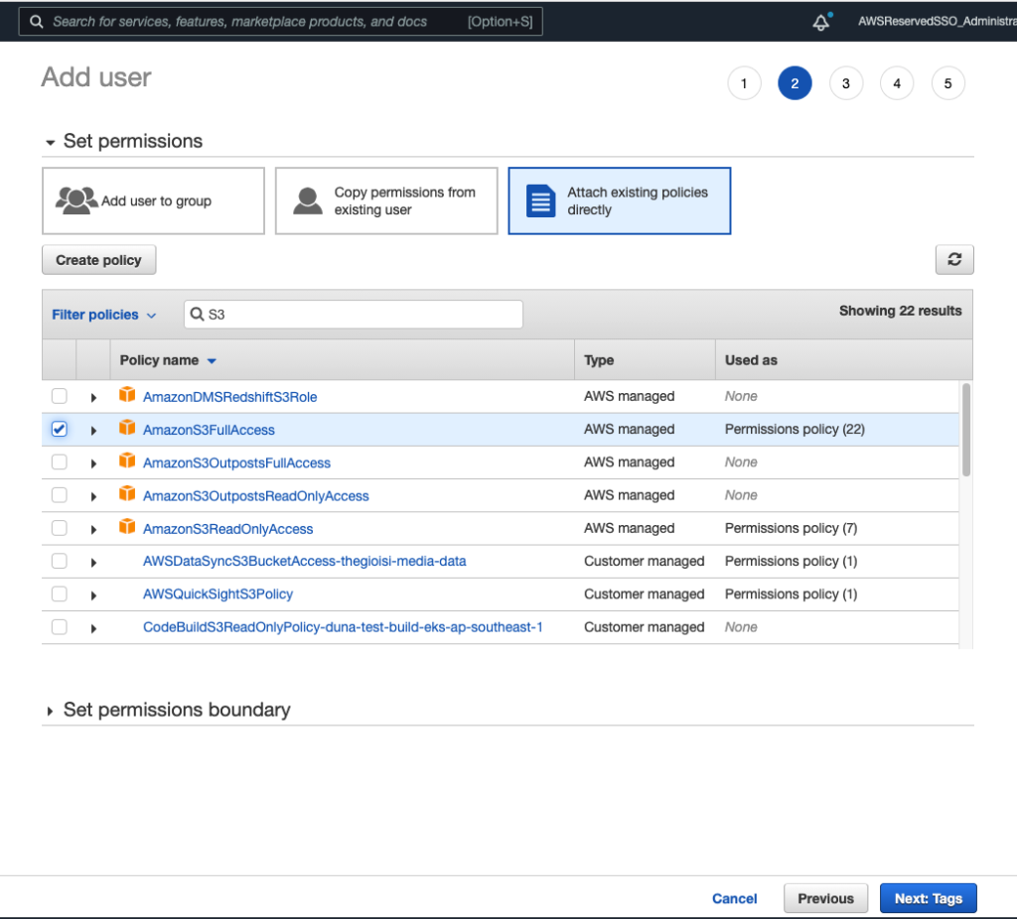The width and height of the screenshot is (1017, 919).
Task: Click the orange box icon beside AmazonS3ReadOnlyAccess
Action: tap(127, 527)
